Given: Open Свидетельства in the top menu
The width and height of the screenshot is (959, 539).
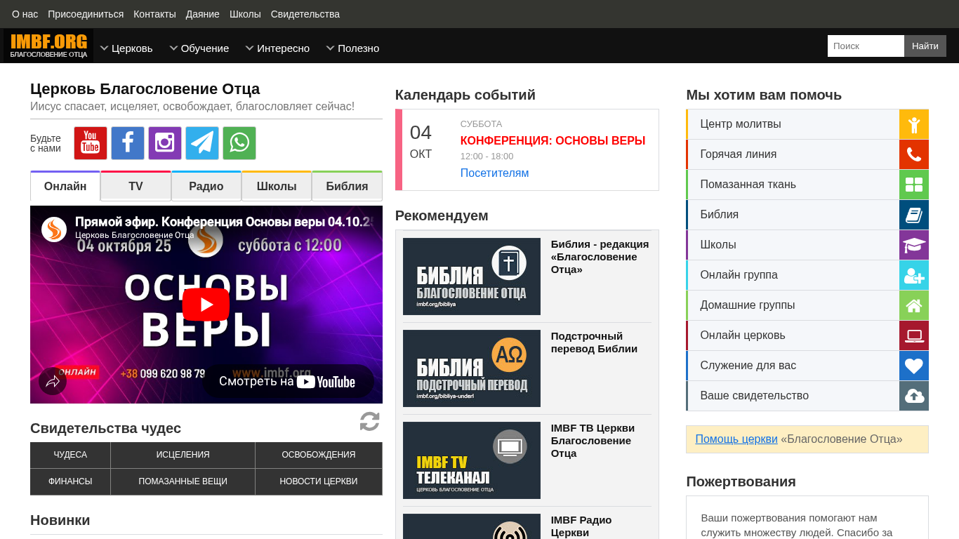Looking at the screenshot, I should 305,14.
